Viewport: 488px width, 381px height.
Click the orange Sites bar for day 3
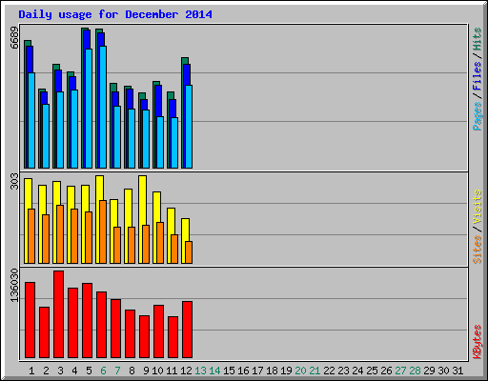coord(60,234)
